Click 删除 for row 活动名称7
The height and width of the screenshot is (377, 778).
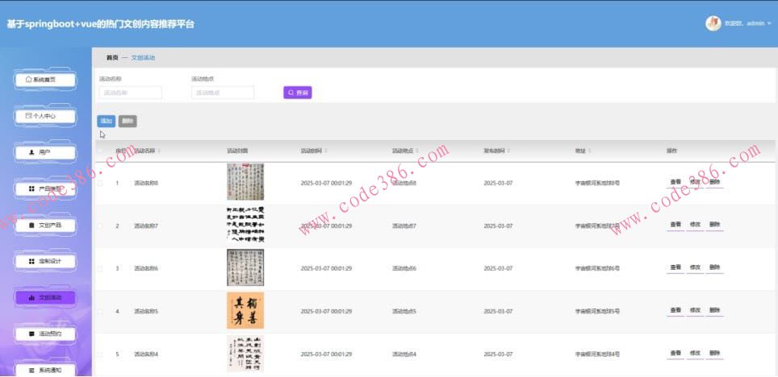pos(714,225)
